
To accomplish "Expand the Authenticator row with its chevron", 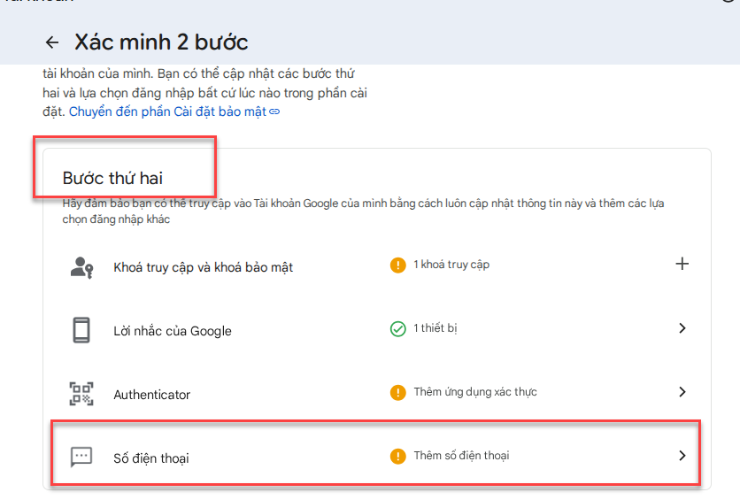I will coord(682,392).
